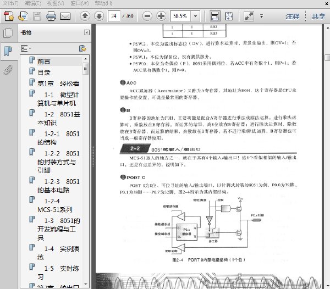The width and height of the screenshot is (330, 289).
Task: Toggle fit one full page icon
Action: coord(229,16)
